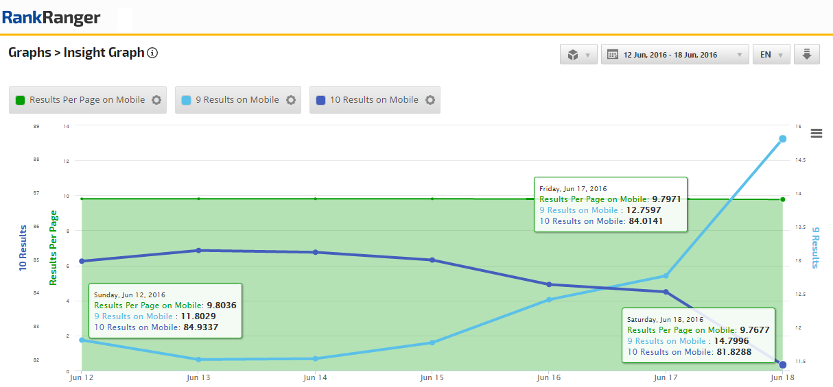Open settings gear for Results Per Page
The width and height of the screenshot is (833, 387).
[156, 100]
